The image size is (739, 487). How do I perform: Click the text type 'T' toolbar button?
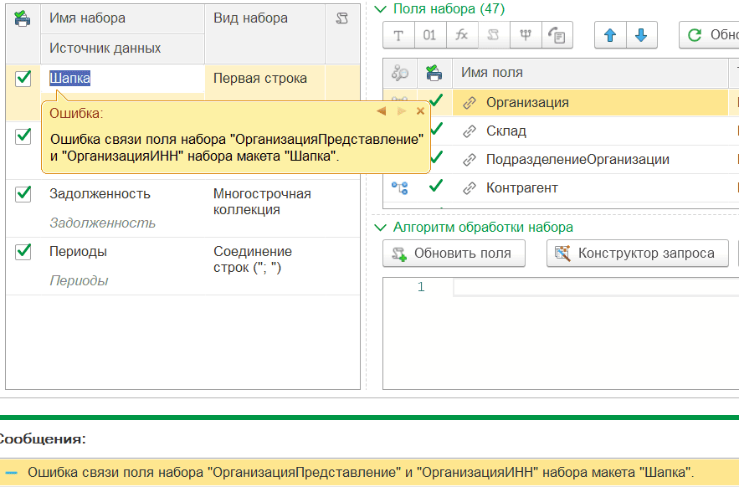pyautogui.click(x=398, y=35)
